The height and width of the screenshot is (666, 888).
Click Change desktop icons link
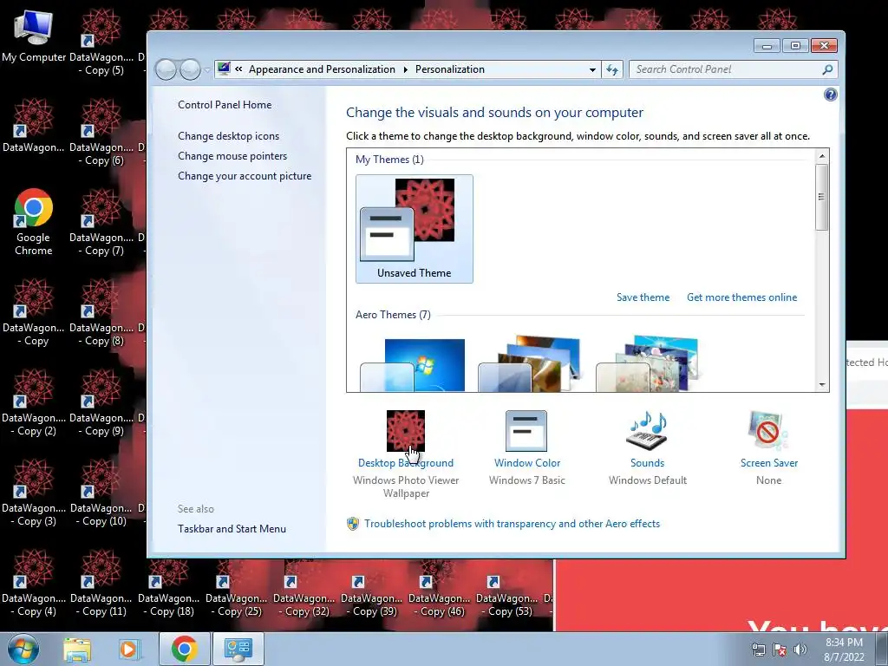click(x=228, y=136)
